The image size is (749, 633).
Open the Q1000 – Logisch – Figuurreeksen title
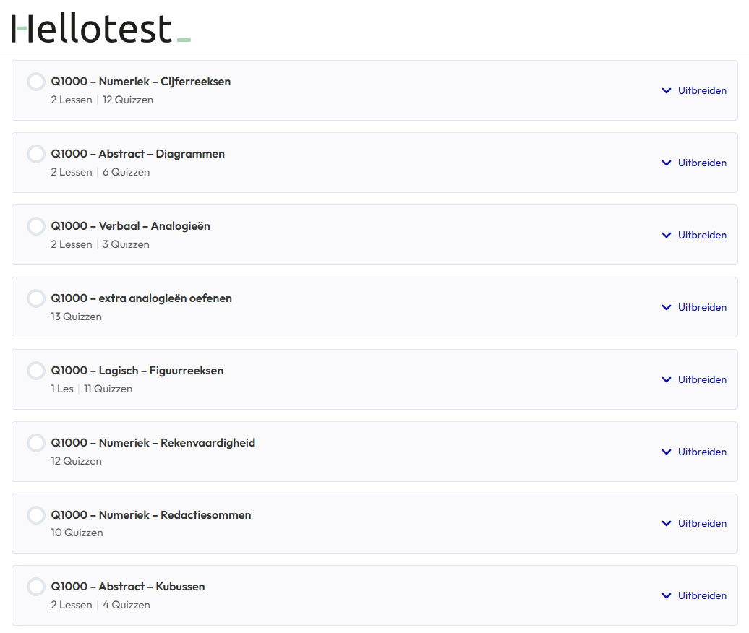click(137, 371)
